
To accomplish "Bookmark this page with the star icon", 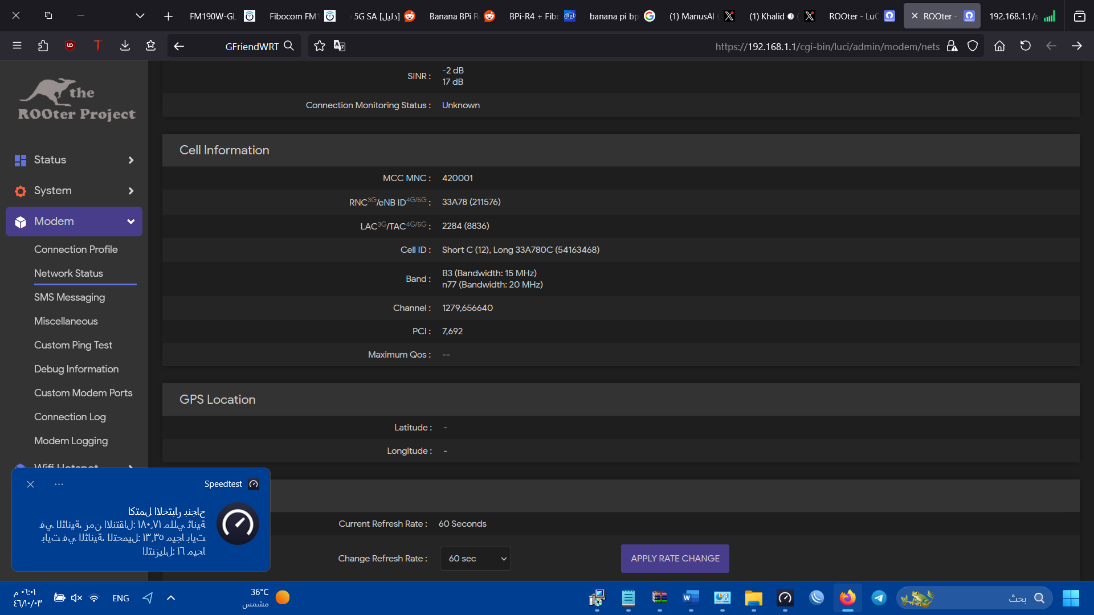I will point(320,46).
